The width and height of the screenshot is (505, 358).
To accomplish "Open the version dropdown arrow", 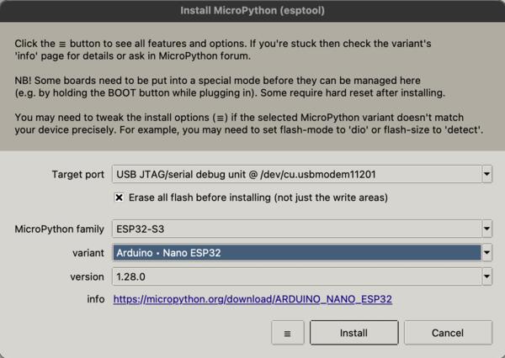I will pyautogui.click(x=486, y=276).
